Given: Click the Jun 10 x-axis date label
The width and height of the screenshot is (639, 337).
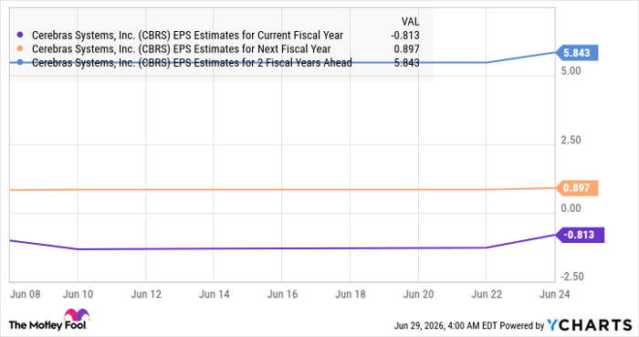Looking at the screenshot, I should pyautogui.click(x=78, y=294).
